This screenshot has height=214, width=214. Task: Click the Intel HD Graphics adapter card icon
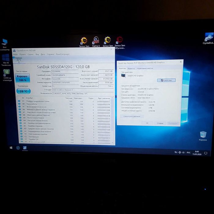pos(123,76)
